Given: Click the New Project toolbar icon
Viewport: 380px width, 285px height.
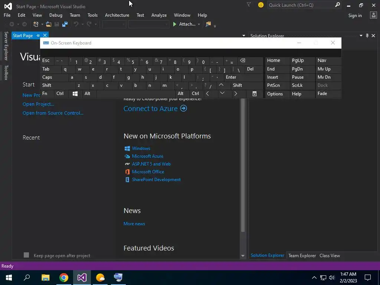Looking at the screenshot, I should tap(36, 24).
